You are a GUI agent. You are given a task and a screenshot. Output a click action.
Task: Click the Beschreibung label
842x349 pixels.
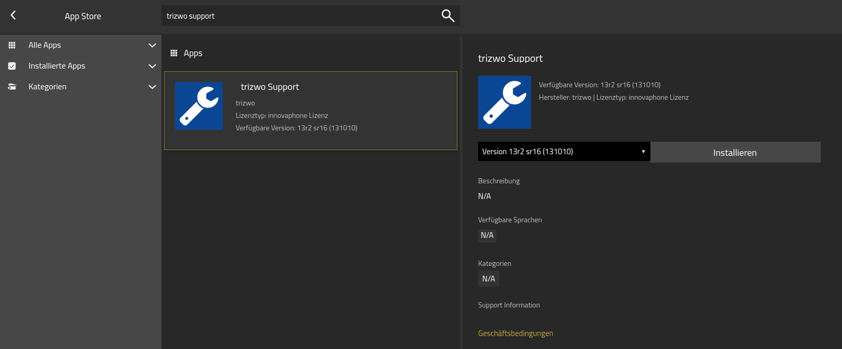pyautogui.click(x=499, y=181)
